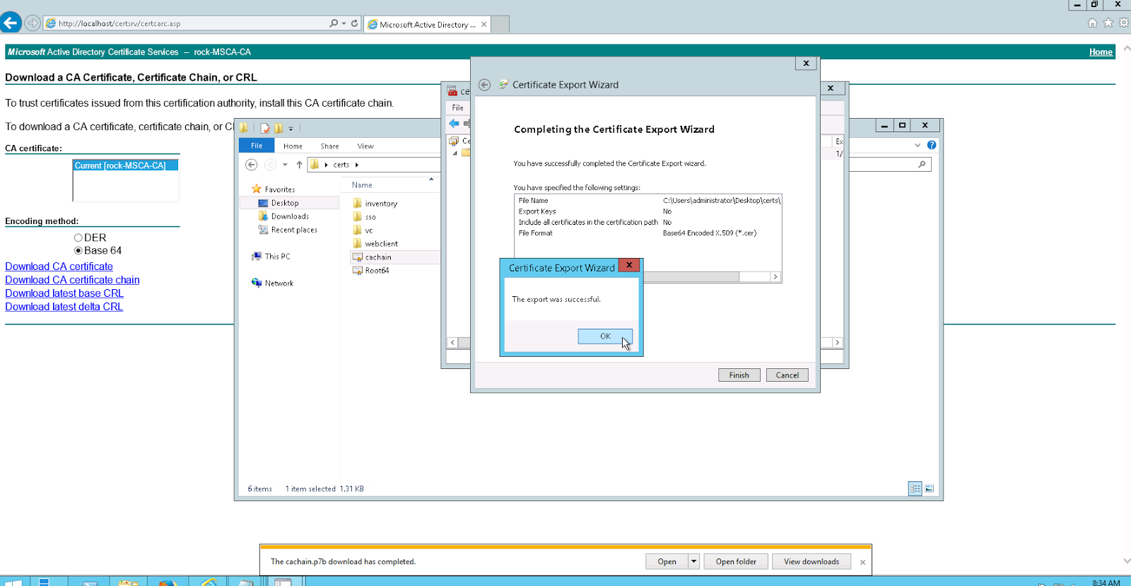The width and height of the screenshot is (1131, 586).
Task: Refresh the certsrv page
Action: [x=354, y=23]
